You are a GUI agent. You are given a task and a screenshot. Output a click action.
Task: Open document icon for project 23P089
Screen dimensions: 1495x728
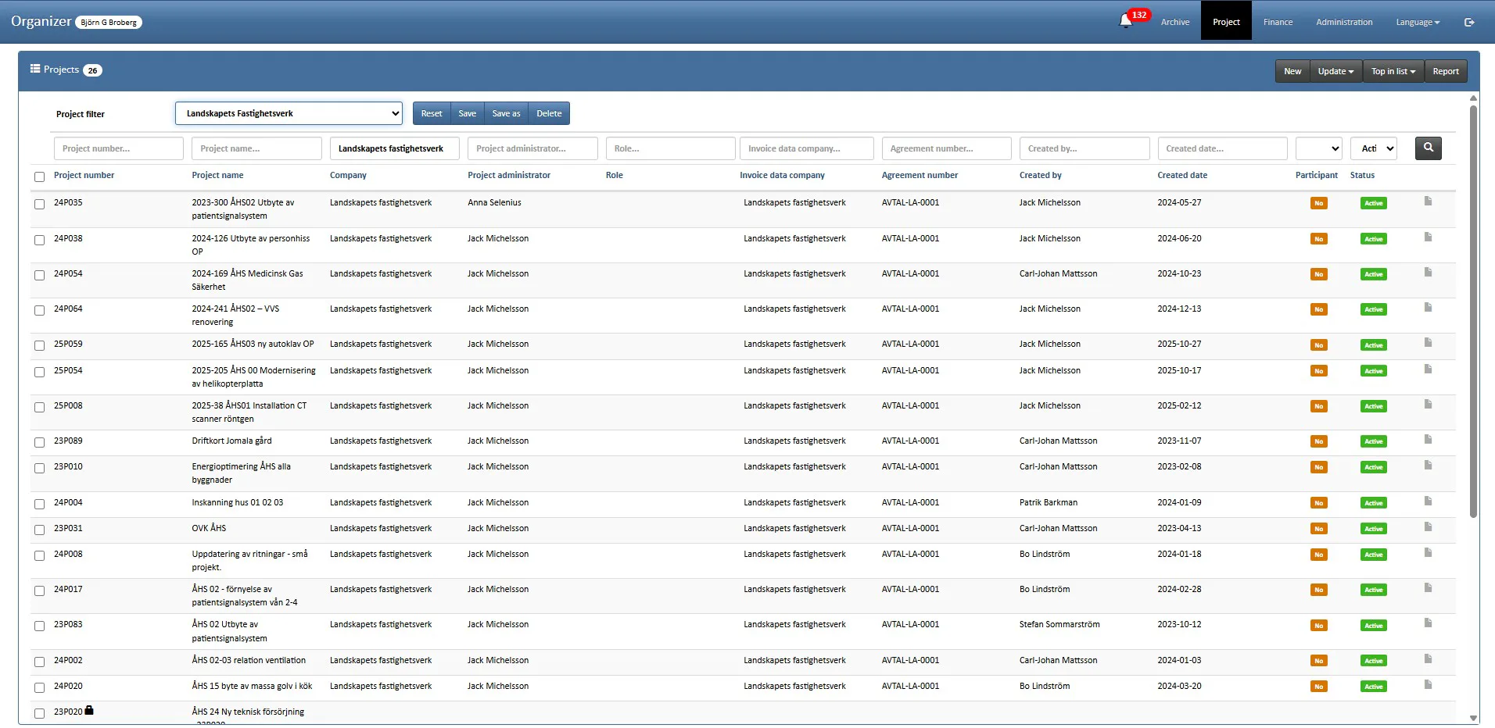point(1428,440)
